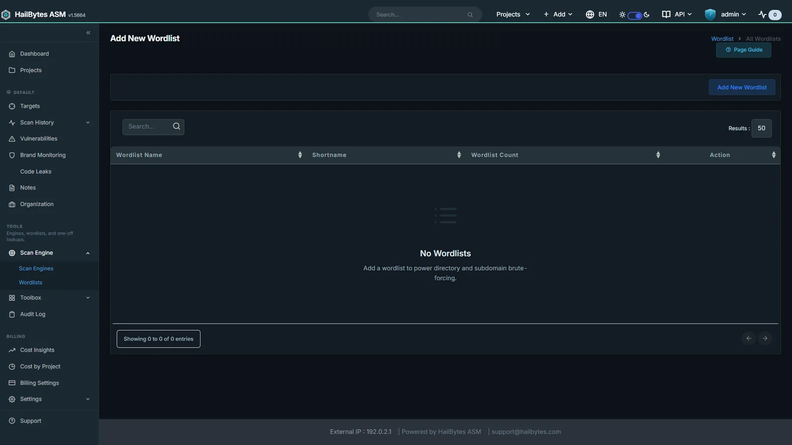Sort by Shortname column arrows
792x445 pixels.
pyautogui.click(x=459, y=155)
